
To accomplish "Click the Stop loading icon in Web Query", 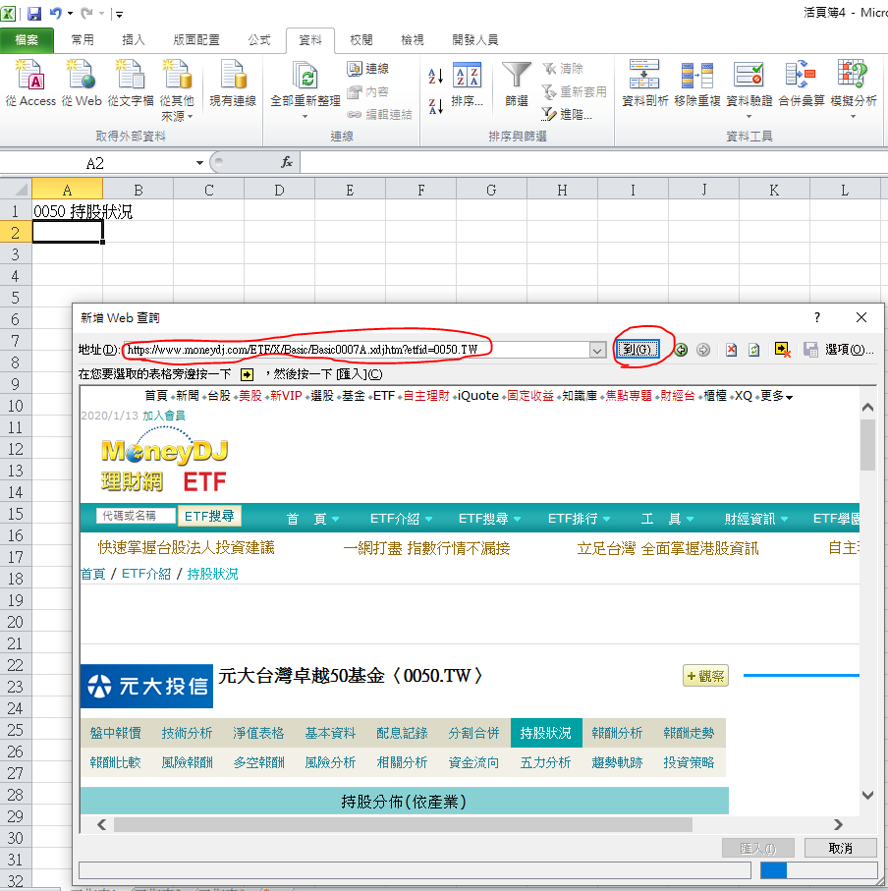I will (x=731, y=350).
